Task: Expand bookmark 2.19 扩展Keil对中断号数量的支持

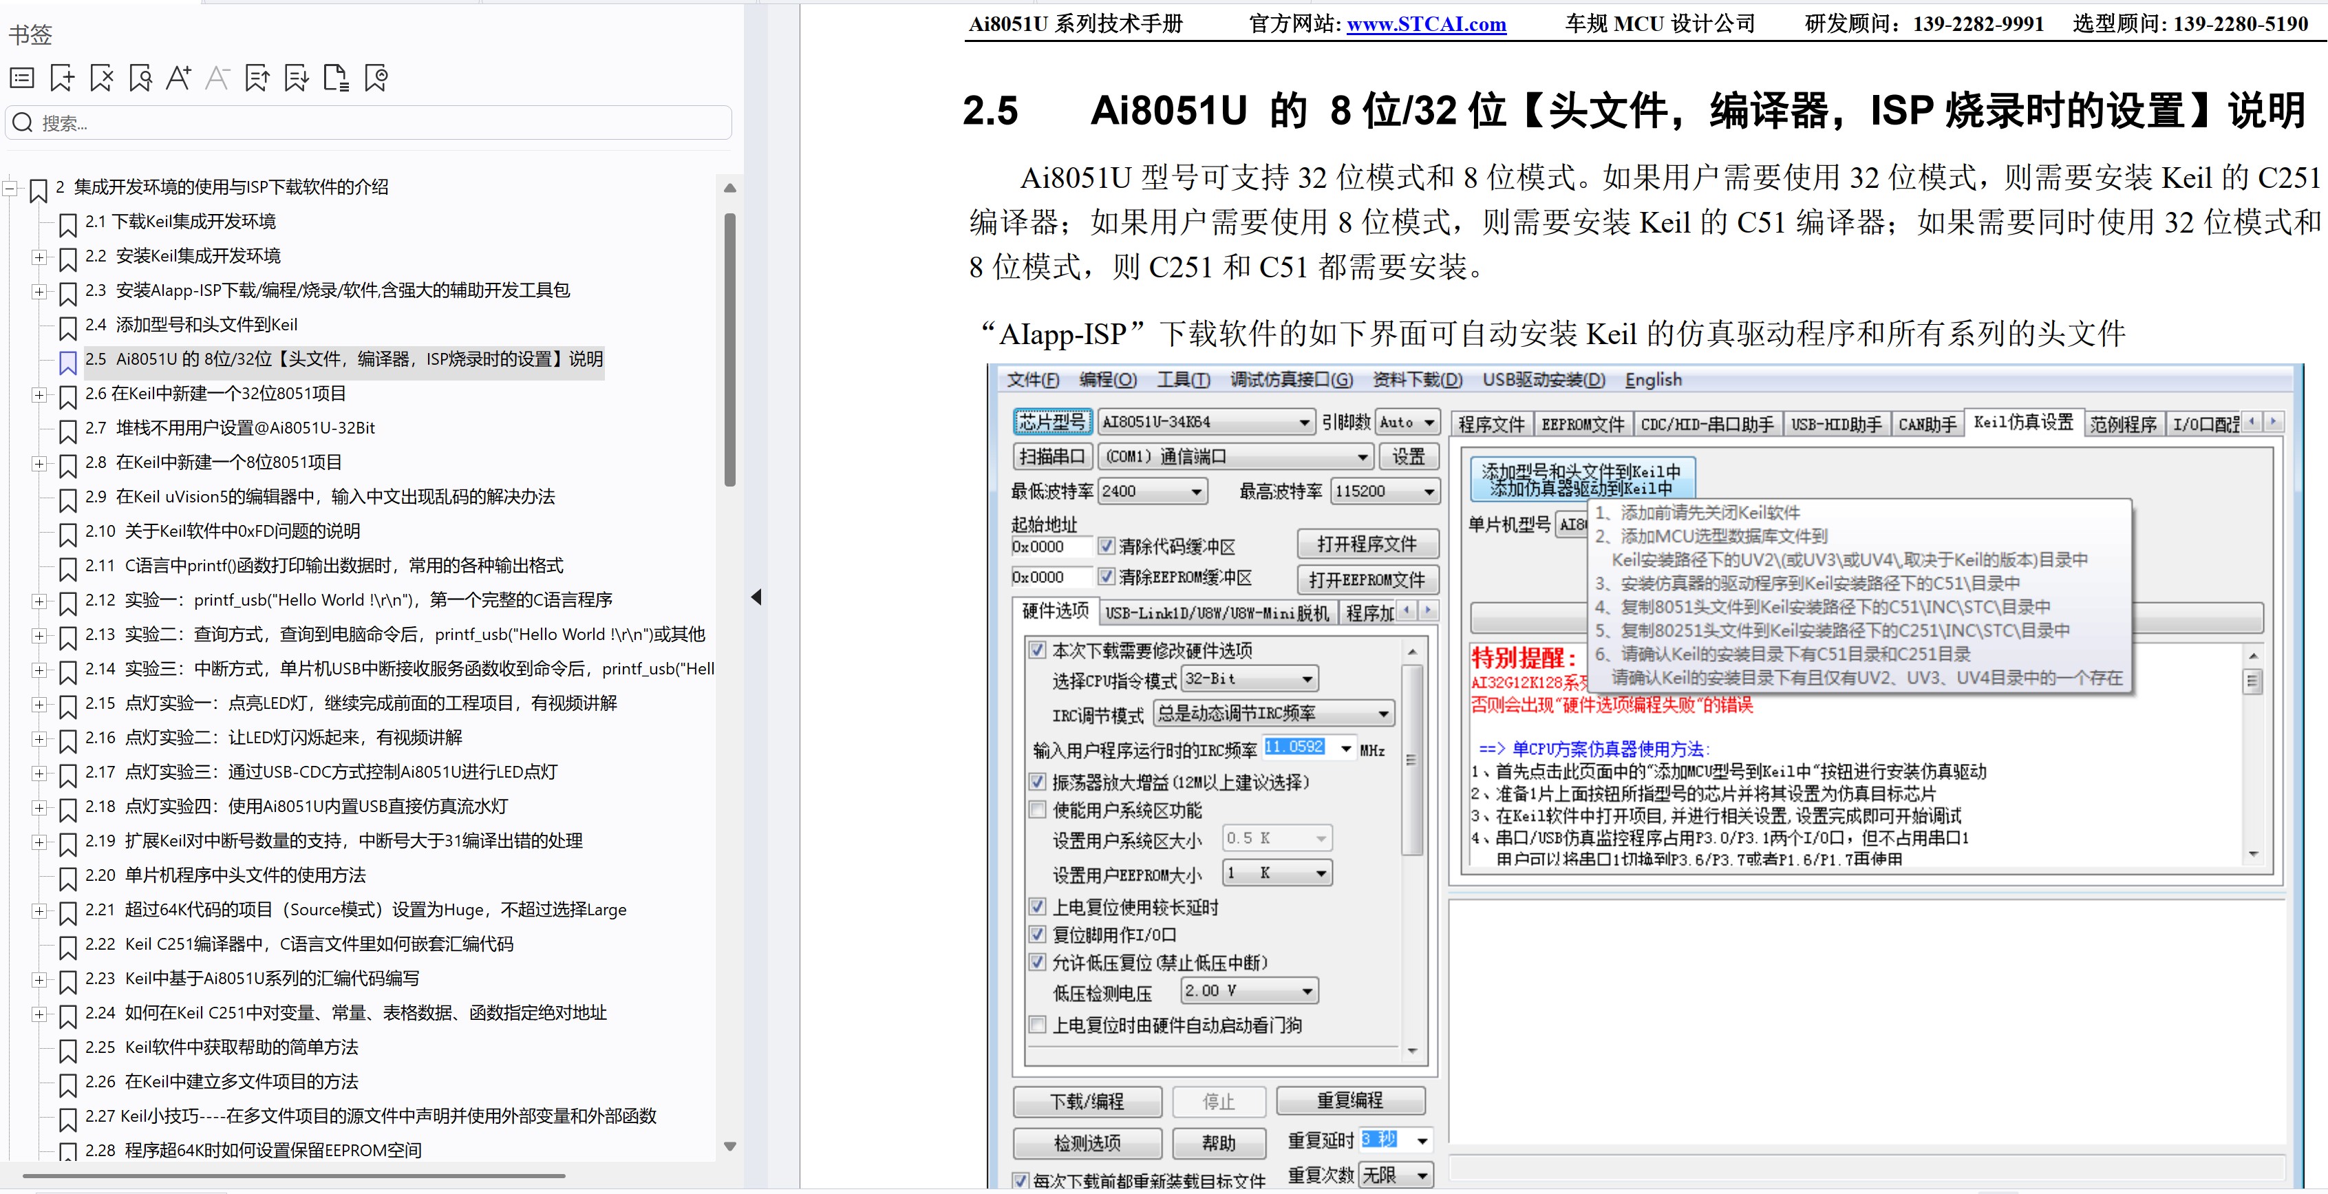Action: [39, 842]
